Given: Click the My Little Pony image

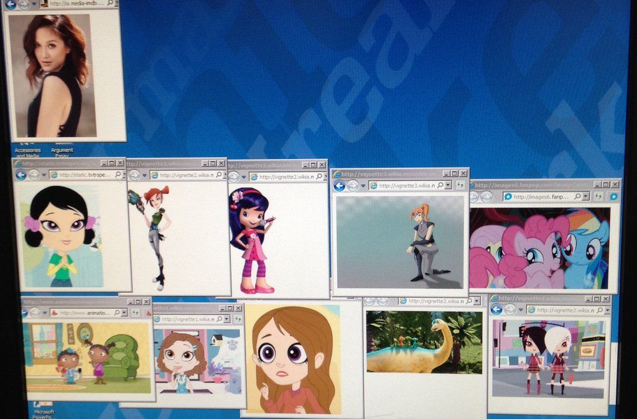Looking at the screenshot, I should click(540, 248).
